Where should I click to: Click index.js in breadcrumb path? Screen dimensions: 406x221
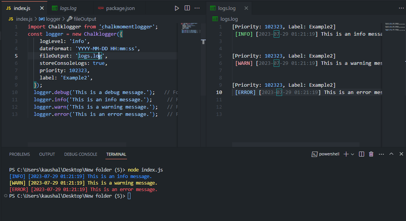coord(24,19)
